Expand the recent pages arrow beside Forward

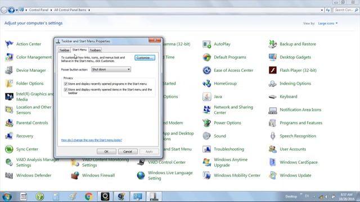pos(17,10)
